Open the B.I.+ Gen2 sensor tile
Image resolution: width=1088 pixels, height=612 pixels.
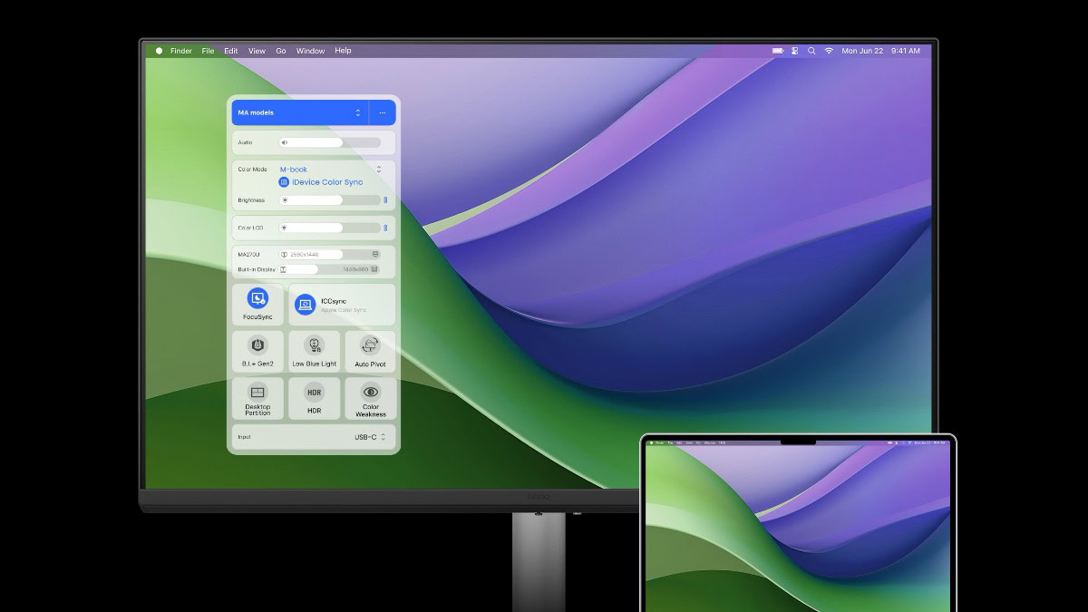257,351
